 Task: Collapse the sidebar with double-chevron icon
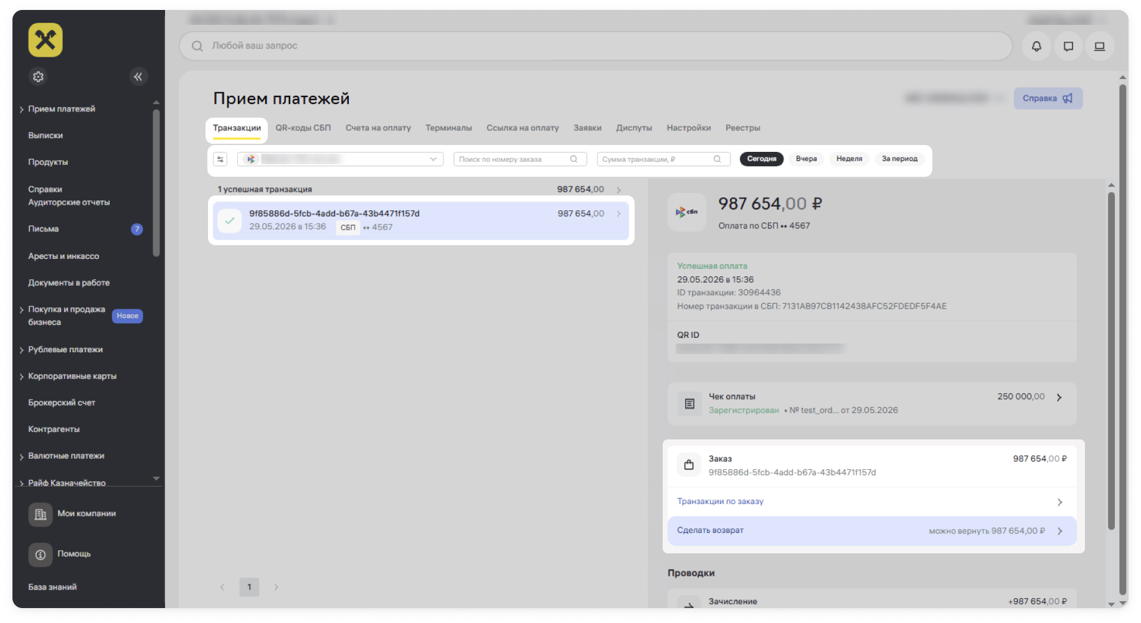pos(138,77)
